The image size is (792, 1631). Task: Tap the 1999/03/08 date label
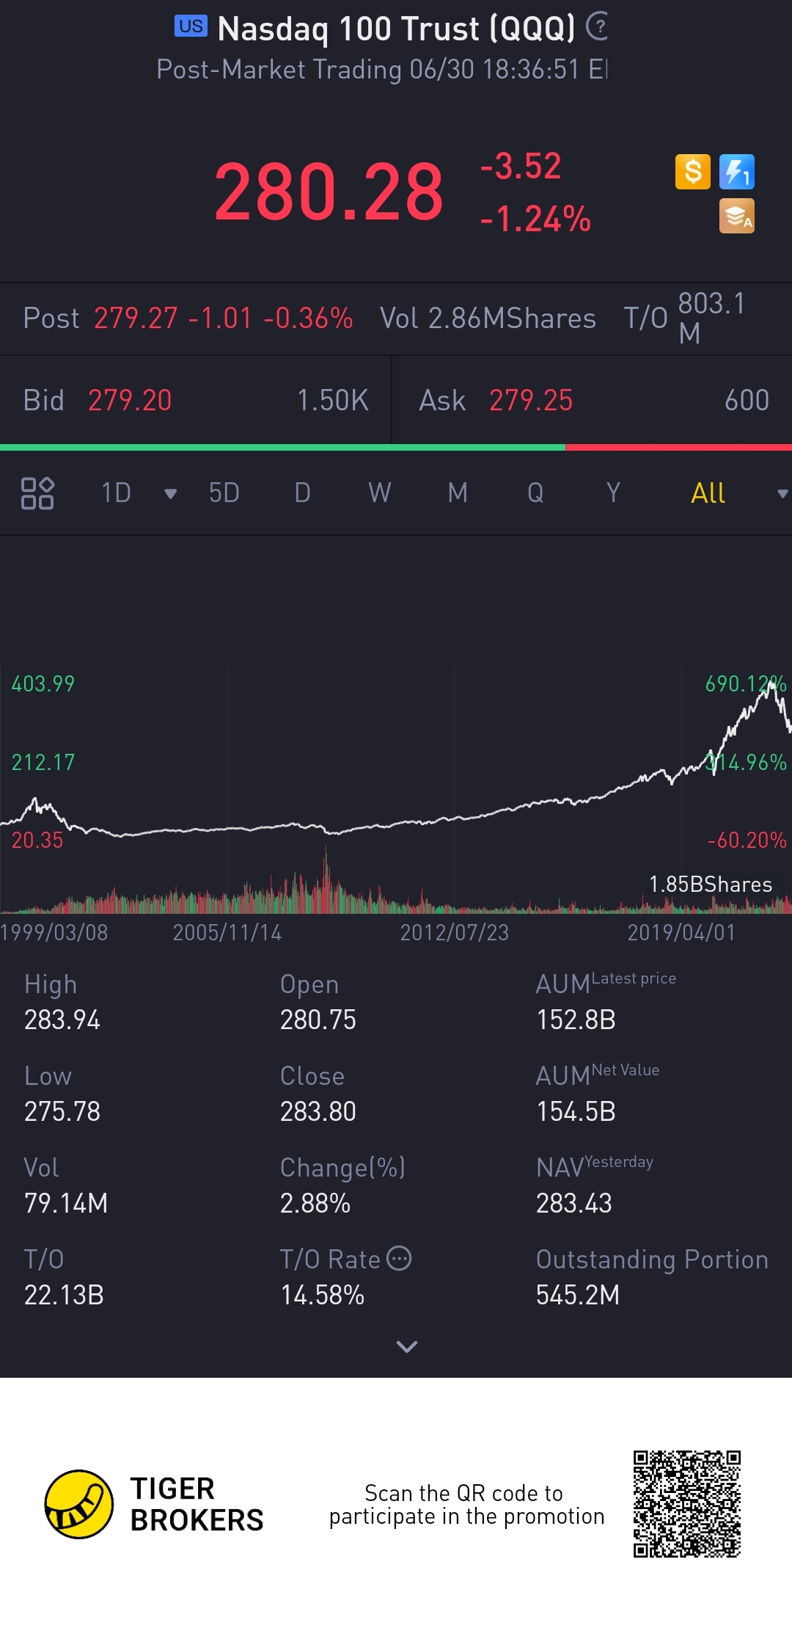point(54,932)
